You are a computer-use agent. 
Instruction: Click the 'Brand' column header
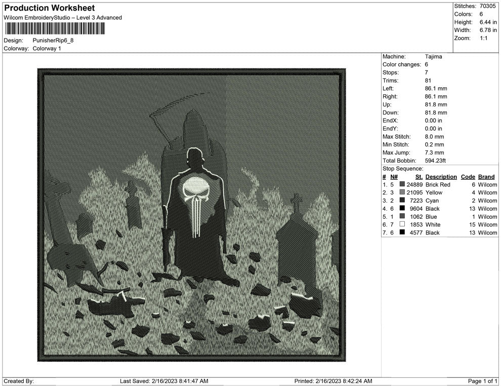point(486,176)
